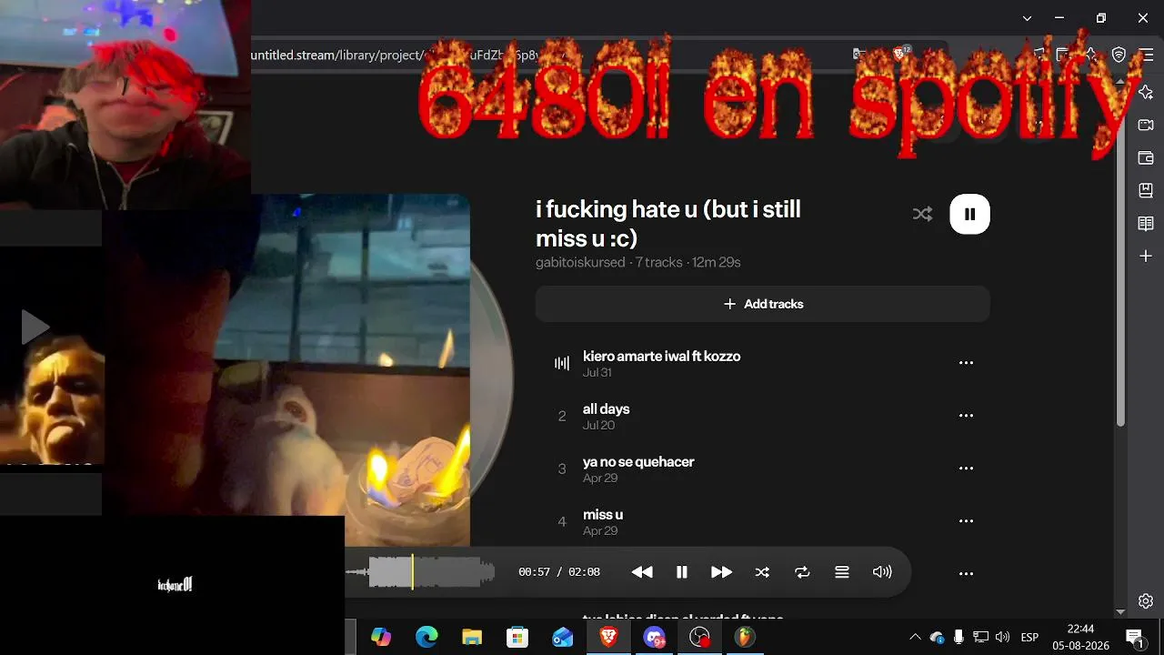1164x655 pixels.
Task: Open Discord from the taskbar
Action: [x=654, y=638]
